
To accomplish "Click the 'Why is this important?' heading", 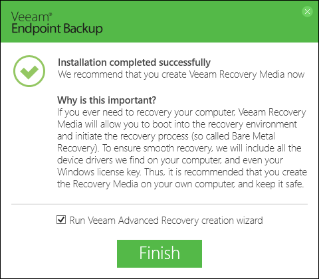I will (x=106, y=100).
